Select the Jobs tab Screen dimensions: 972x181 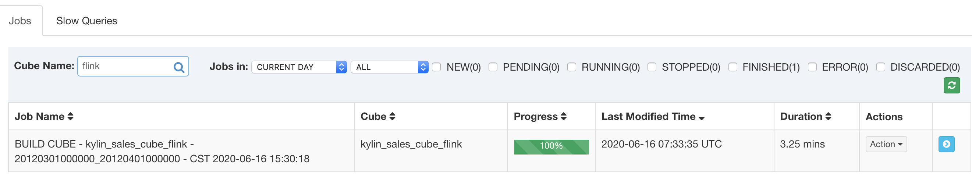[20, 21]
